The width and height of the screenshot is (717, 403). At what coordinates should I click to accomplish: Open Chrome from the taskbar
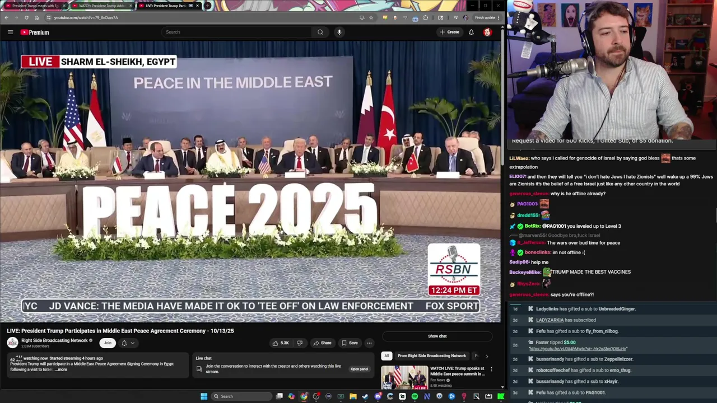304,396
